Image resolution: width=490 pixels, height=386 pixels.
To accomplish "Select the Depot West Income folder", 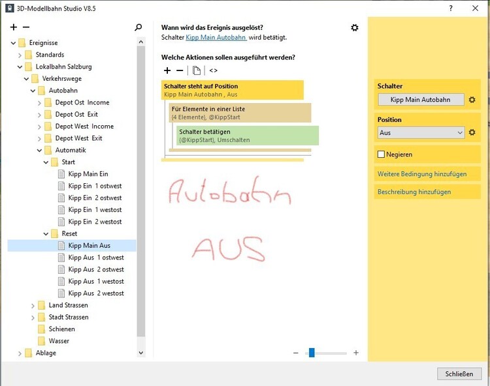I will click(84, 126).
